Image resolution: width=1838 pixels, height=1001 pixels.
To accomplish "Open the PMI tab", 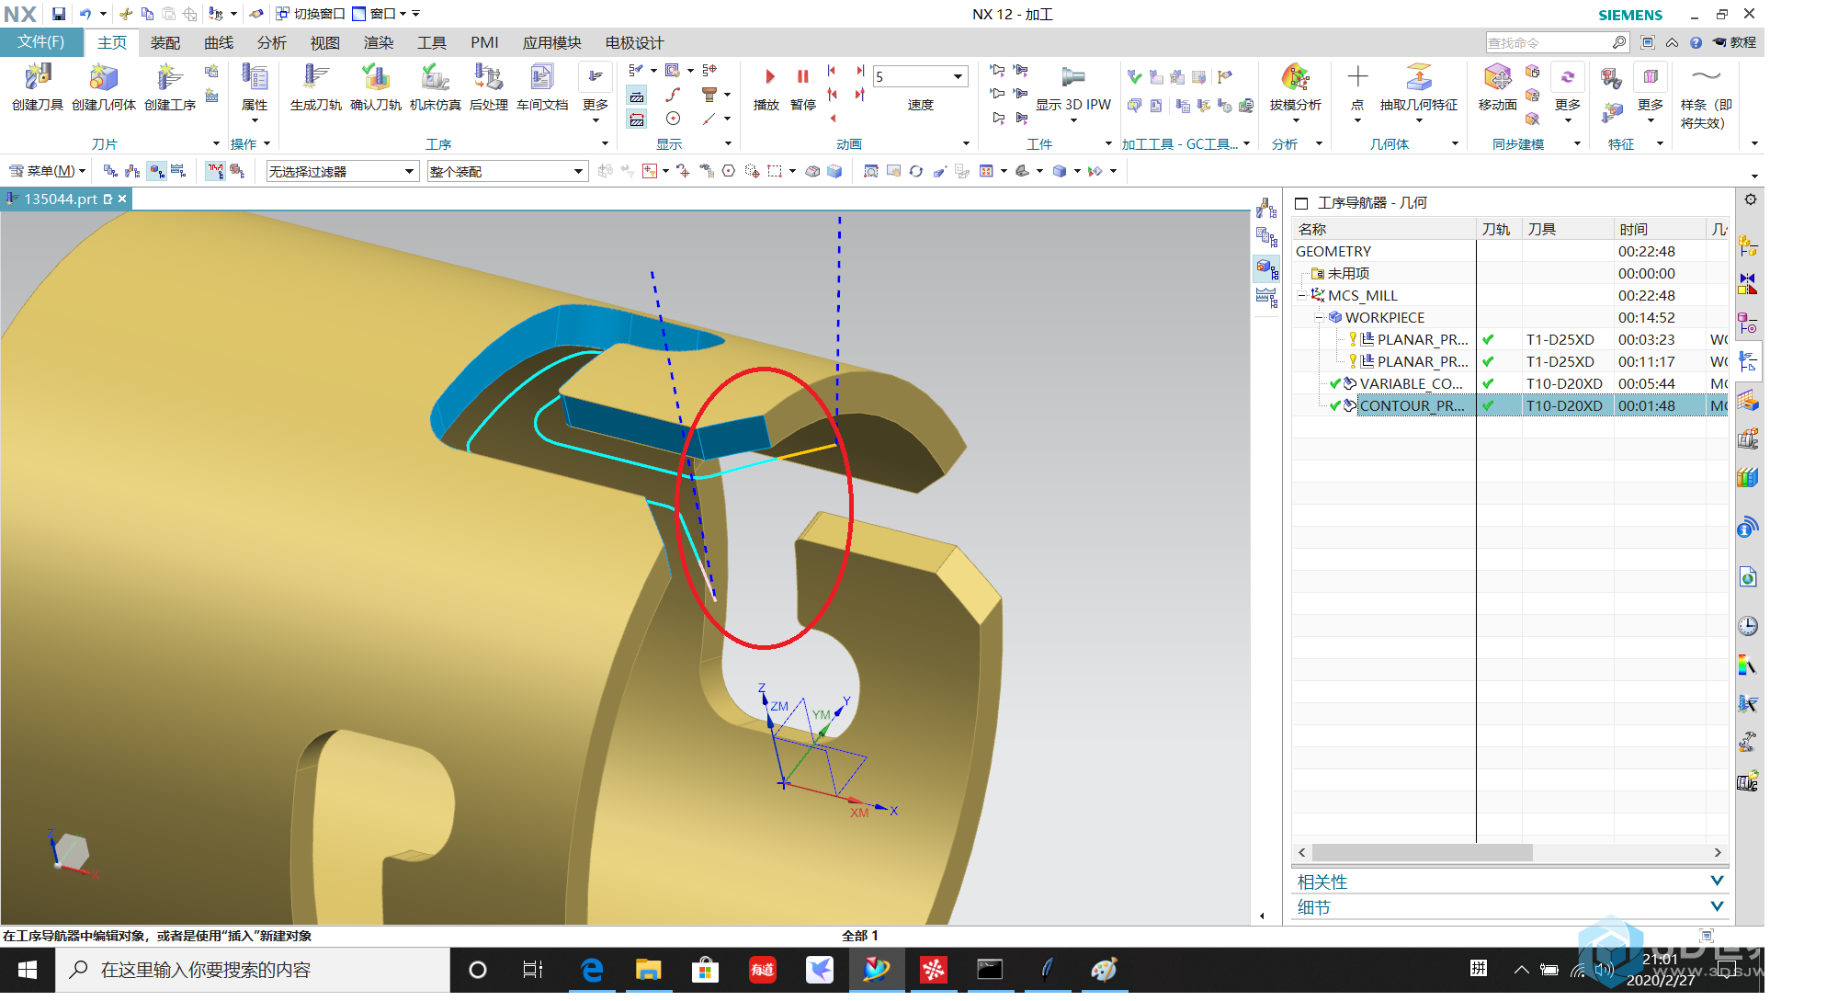I will coord(484,42).
